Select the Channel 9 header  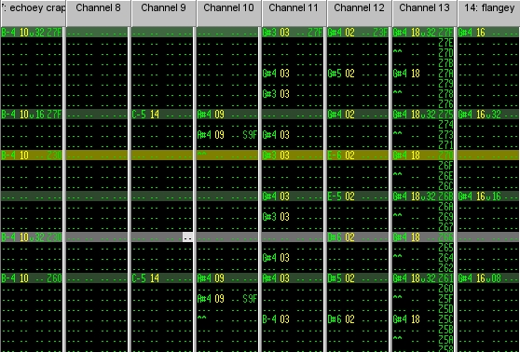pyautogui.click(x=163, y=13)
